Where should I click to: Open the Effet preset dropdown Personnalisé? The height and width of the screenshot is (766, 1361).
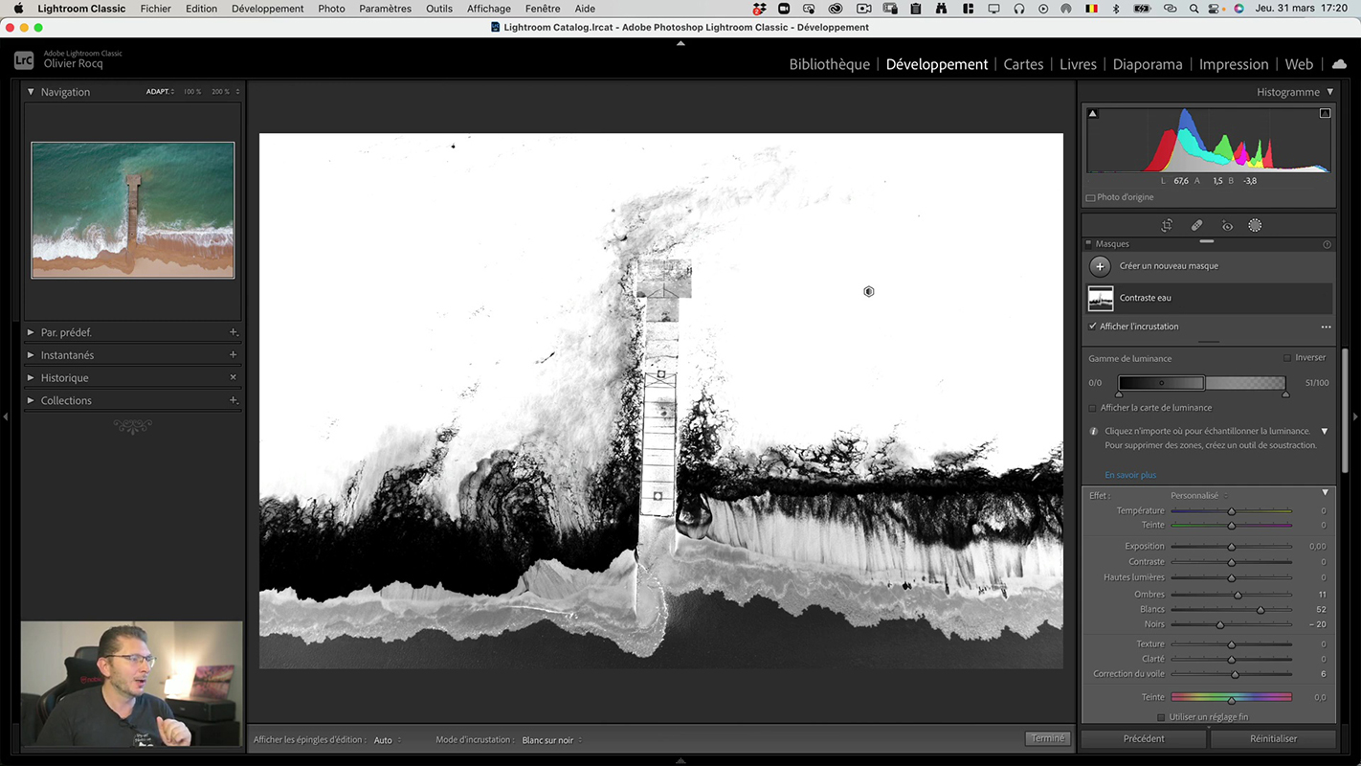click(1198, 496)
